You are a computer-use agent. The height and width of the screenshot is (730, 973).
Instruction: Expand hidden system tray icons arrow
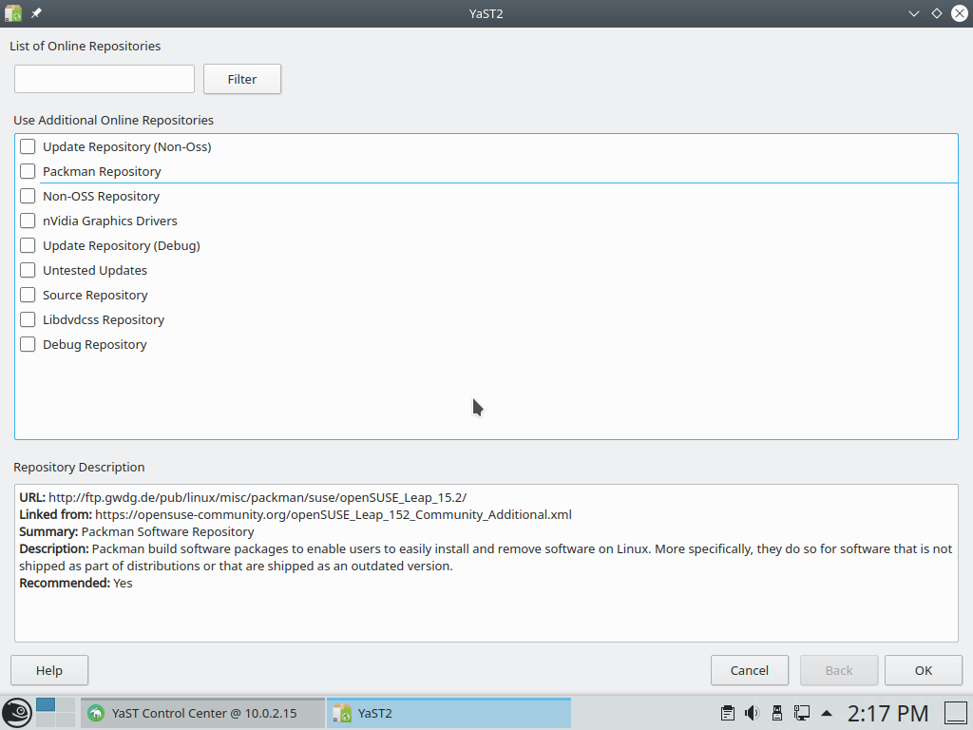(x=827, y=713)
